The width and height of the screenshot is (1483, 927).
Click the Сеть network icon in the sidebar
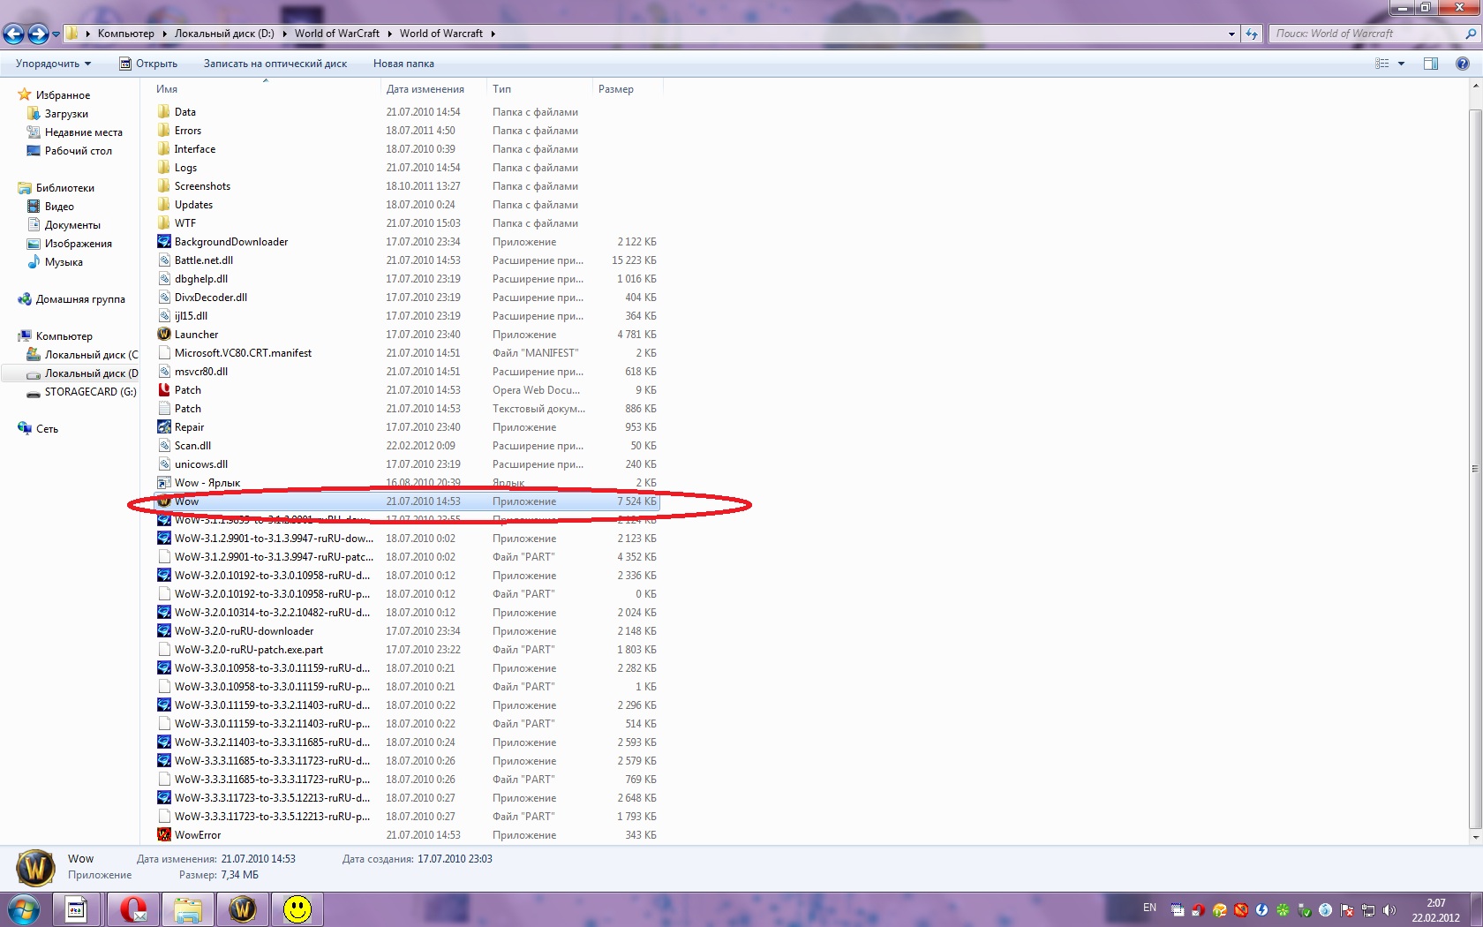pos(25,429)
